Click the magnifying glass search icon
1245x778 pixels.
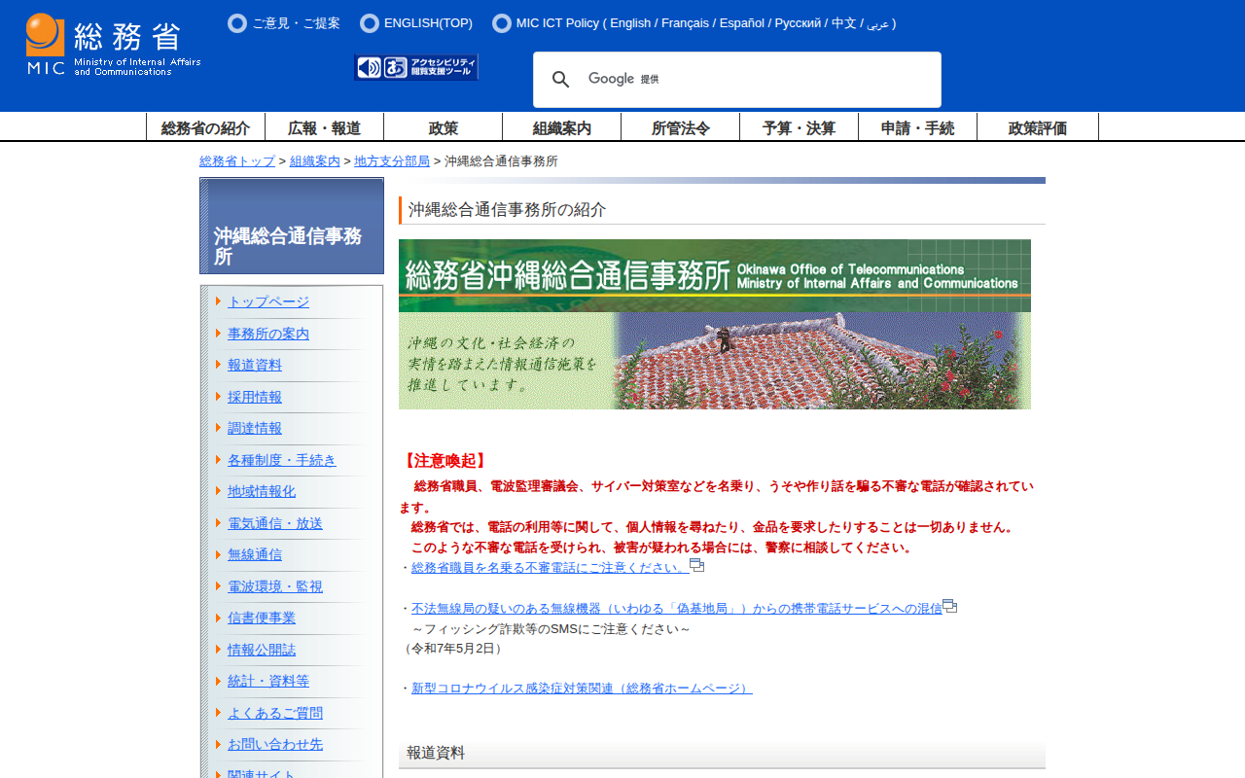(561, 80)
